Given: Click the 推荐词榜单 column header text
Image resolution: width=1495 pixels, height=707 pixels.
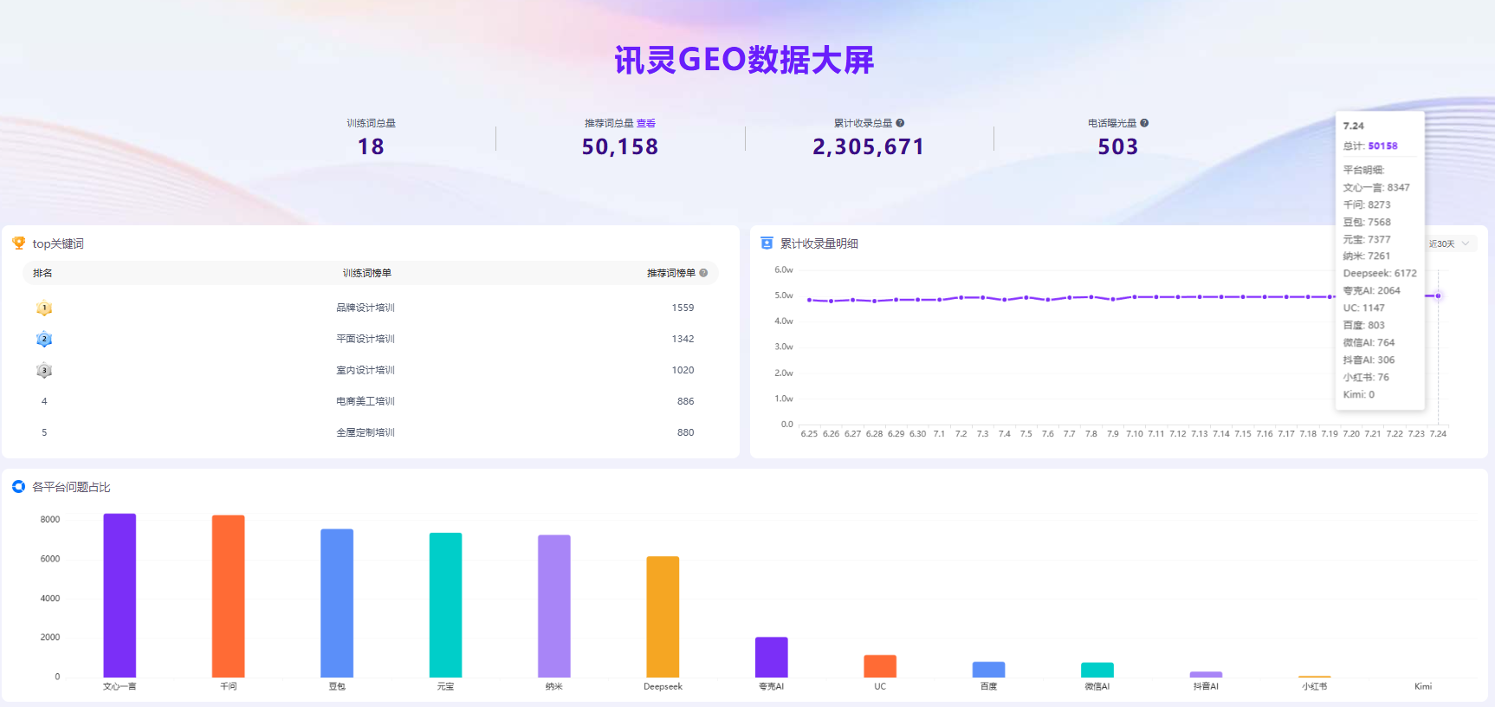Looking at the screenshot, I should coord(671,273).
